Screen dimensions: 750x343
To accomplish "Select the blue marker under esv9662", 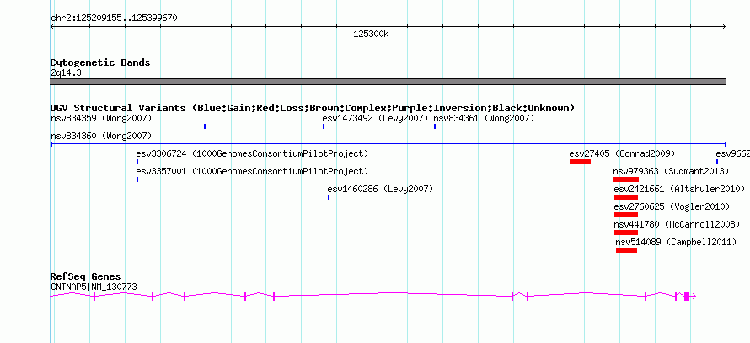I will tap(717, 162).
